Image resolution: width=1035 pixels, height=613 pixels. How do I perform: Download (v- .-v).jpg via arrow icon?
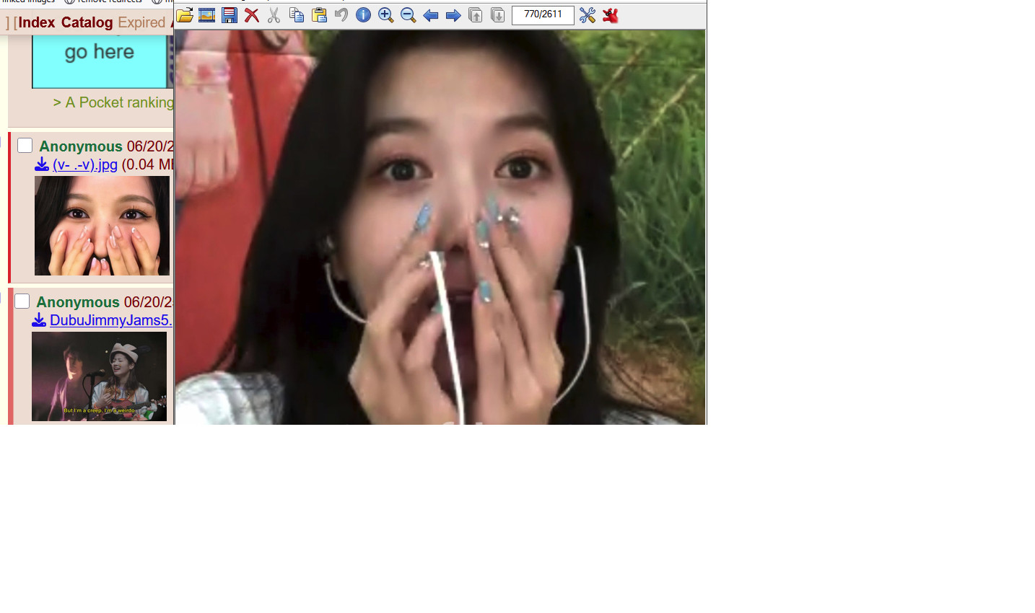(x=42, y=164)
